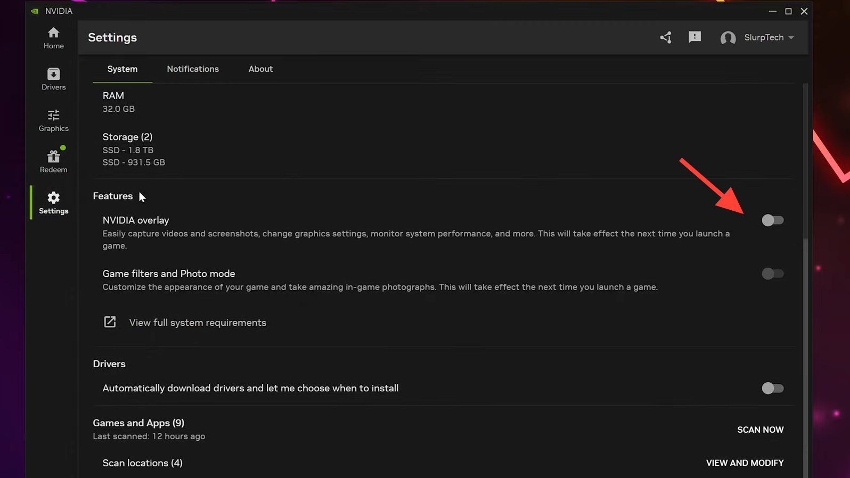Maximize the NVIDIA window
Screen dimensions: 850x478
click(x=788, y=11)
